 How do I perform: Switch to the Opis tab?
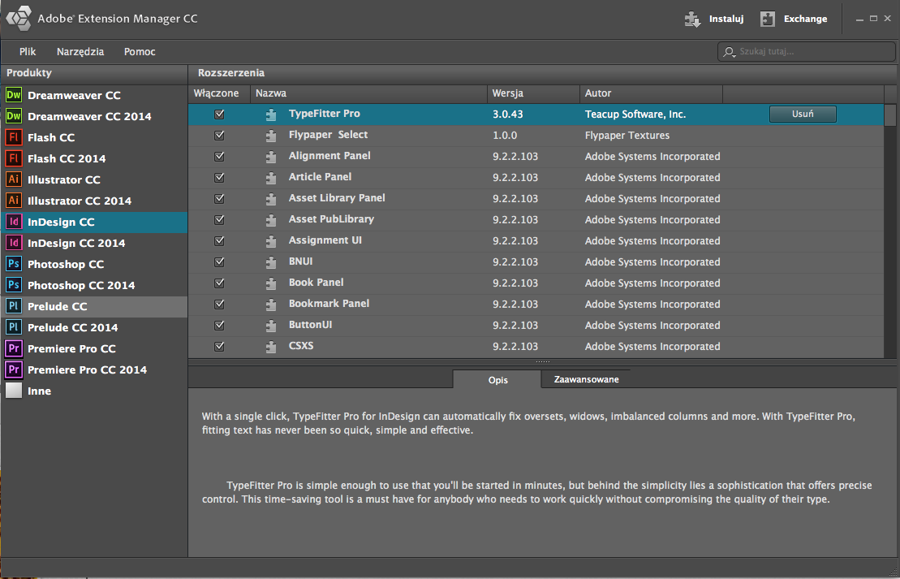[x=497, y=380]
